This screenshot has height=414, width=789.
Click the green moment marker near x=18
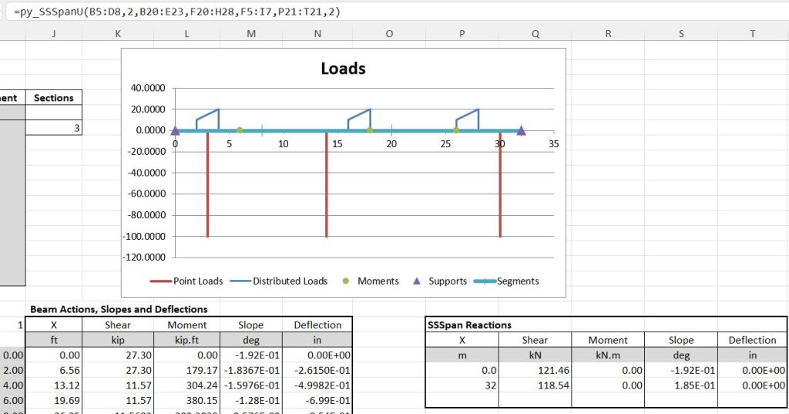(x=370, y=130)
